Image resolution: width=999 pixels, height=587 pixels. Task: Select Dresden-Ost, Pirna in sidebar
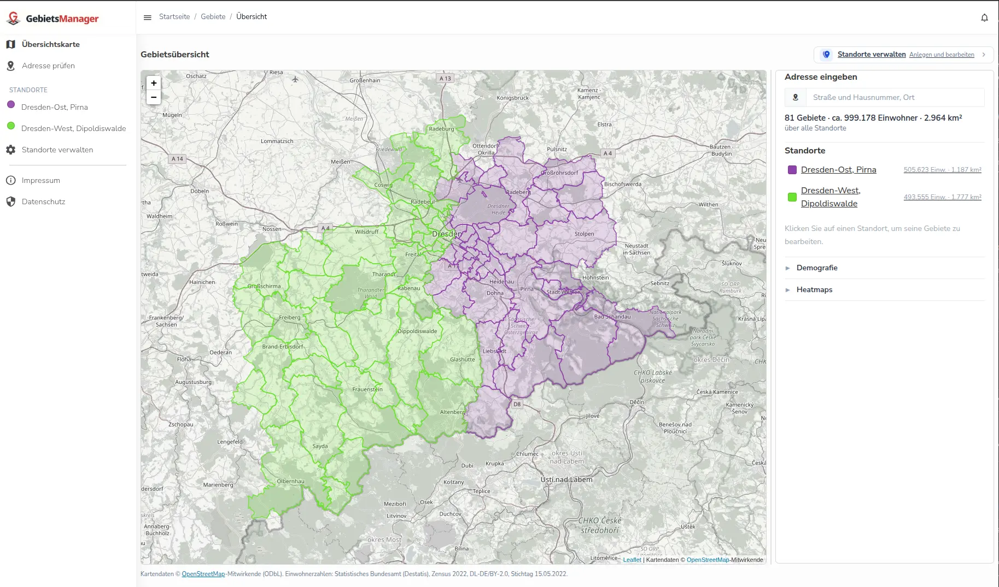coord(54,107)
